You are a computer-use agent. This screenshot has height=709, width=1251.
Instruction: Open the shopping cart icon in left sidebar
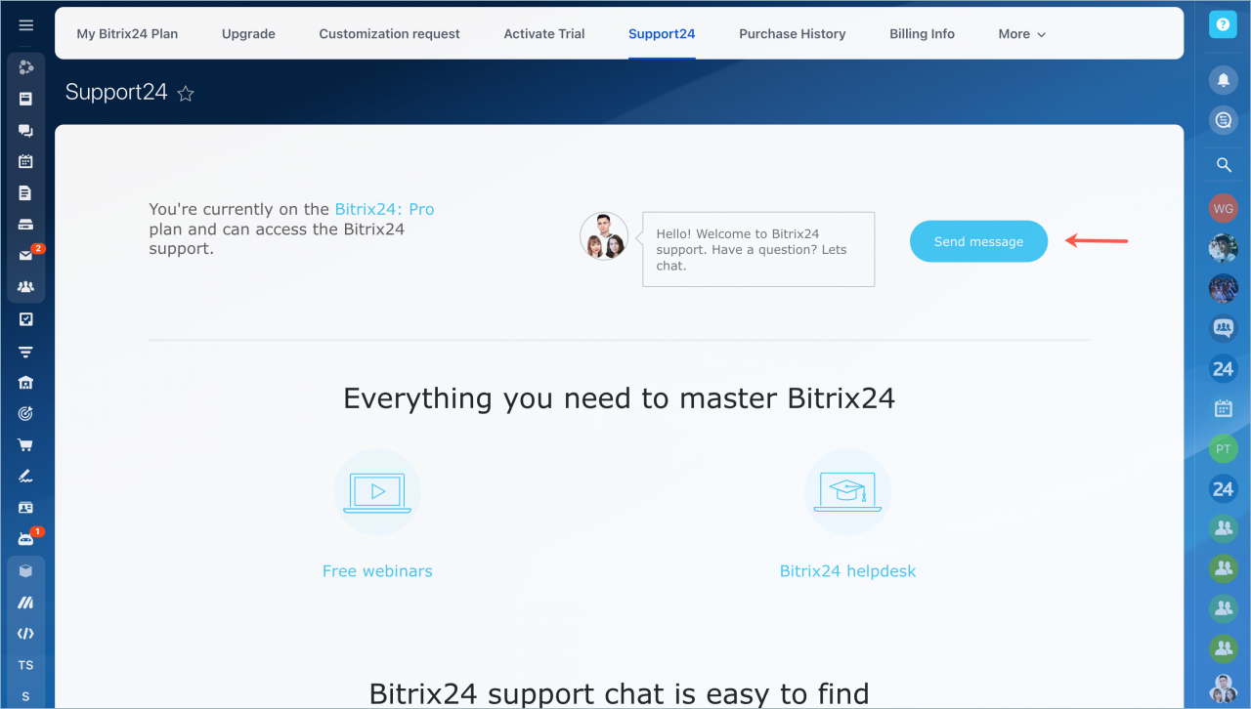click(x=26, y=445)
